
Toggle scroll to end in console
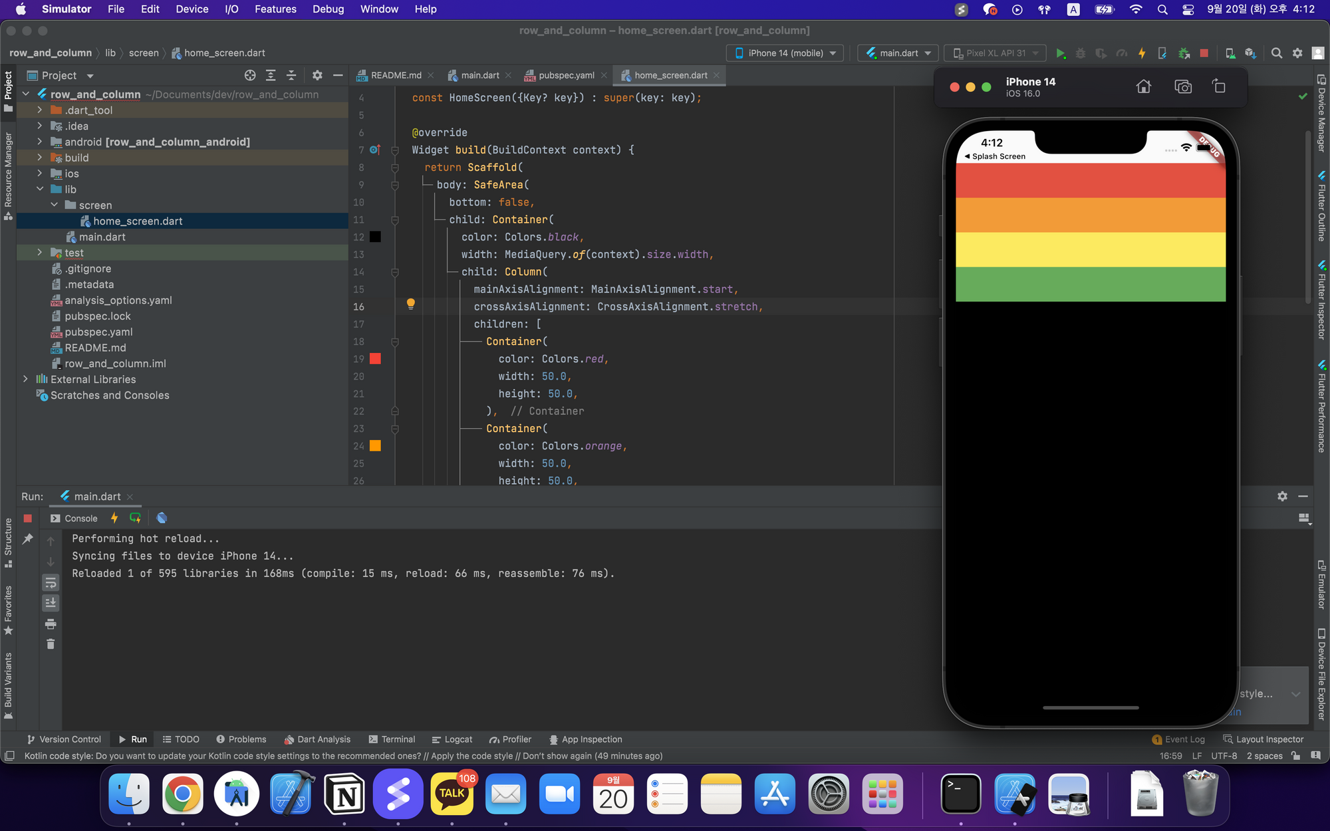point(51,603)
